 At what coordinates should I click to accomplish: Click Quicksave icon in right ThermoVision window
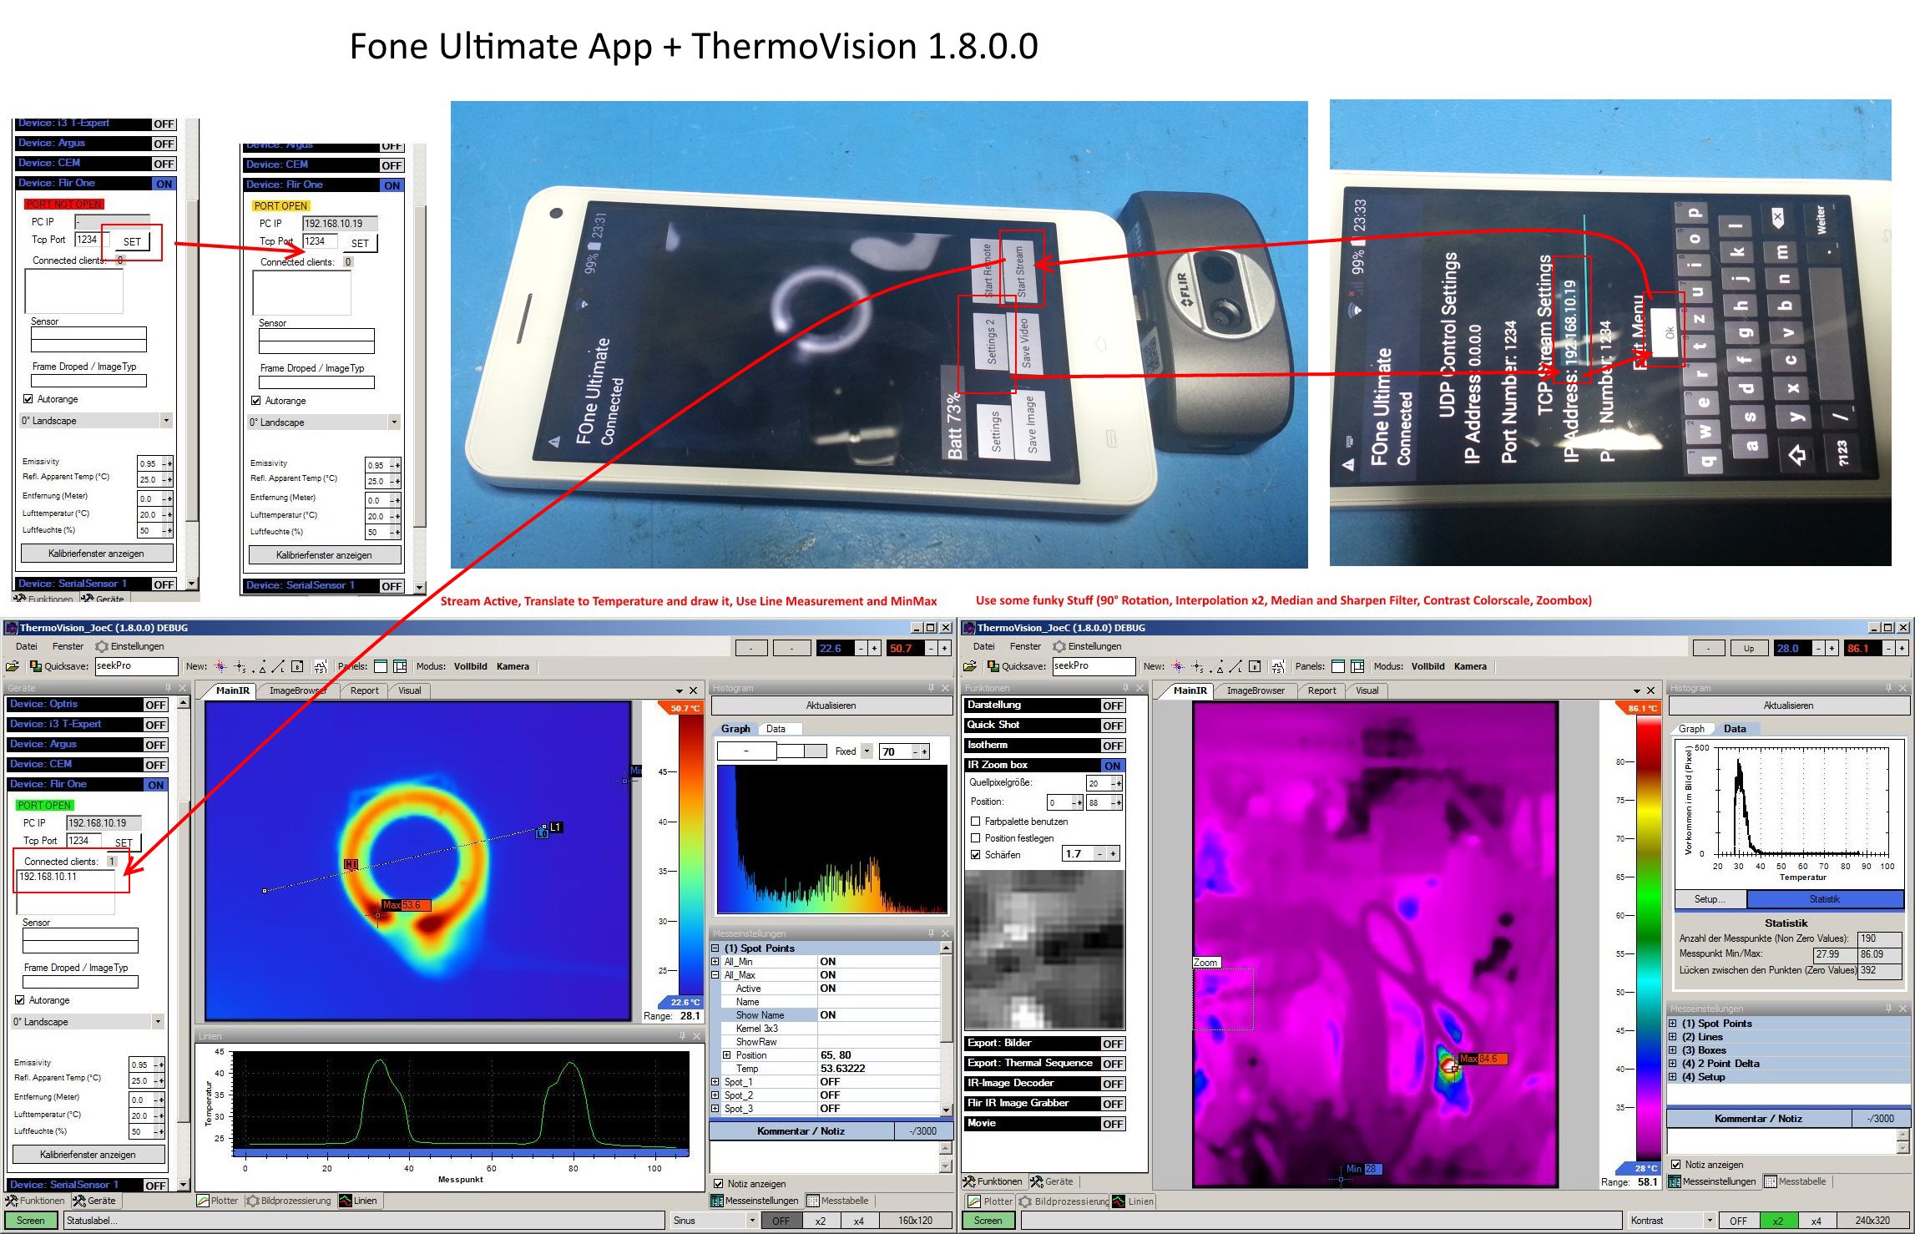(x=993, y=666)
